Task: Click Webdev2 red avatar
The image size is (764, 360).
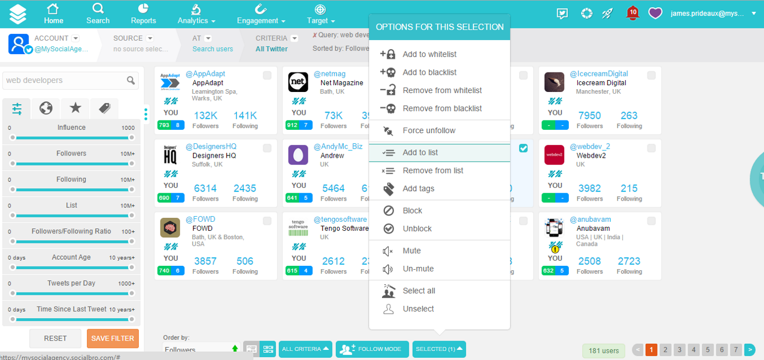Action: [x=554, y=155]
